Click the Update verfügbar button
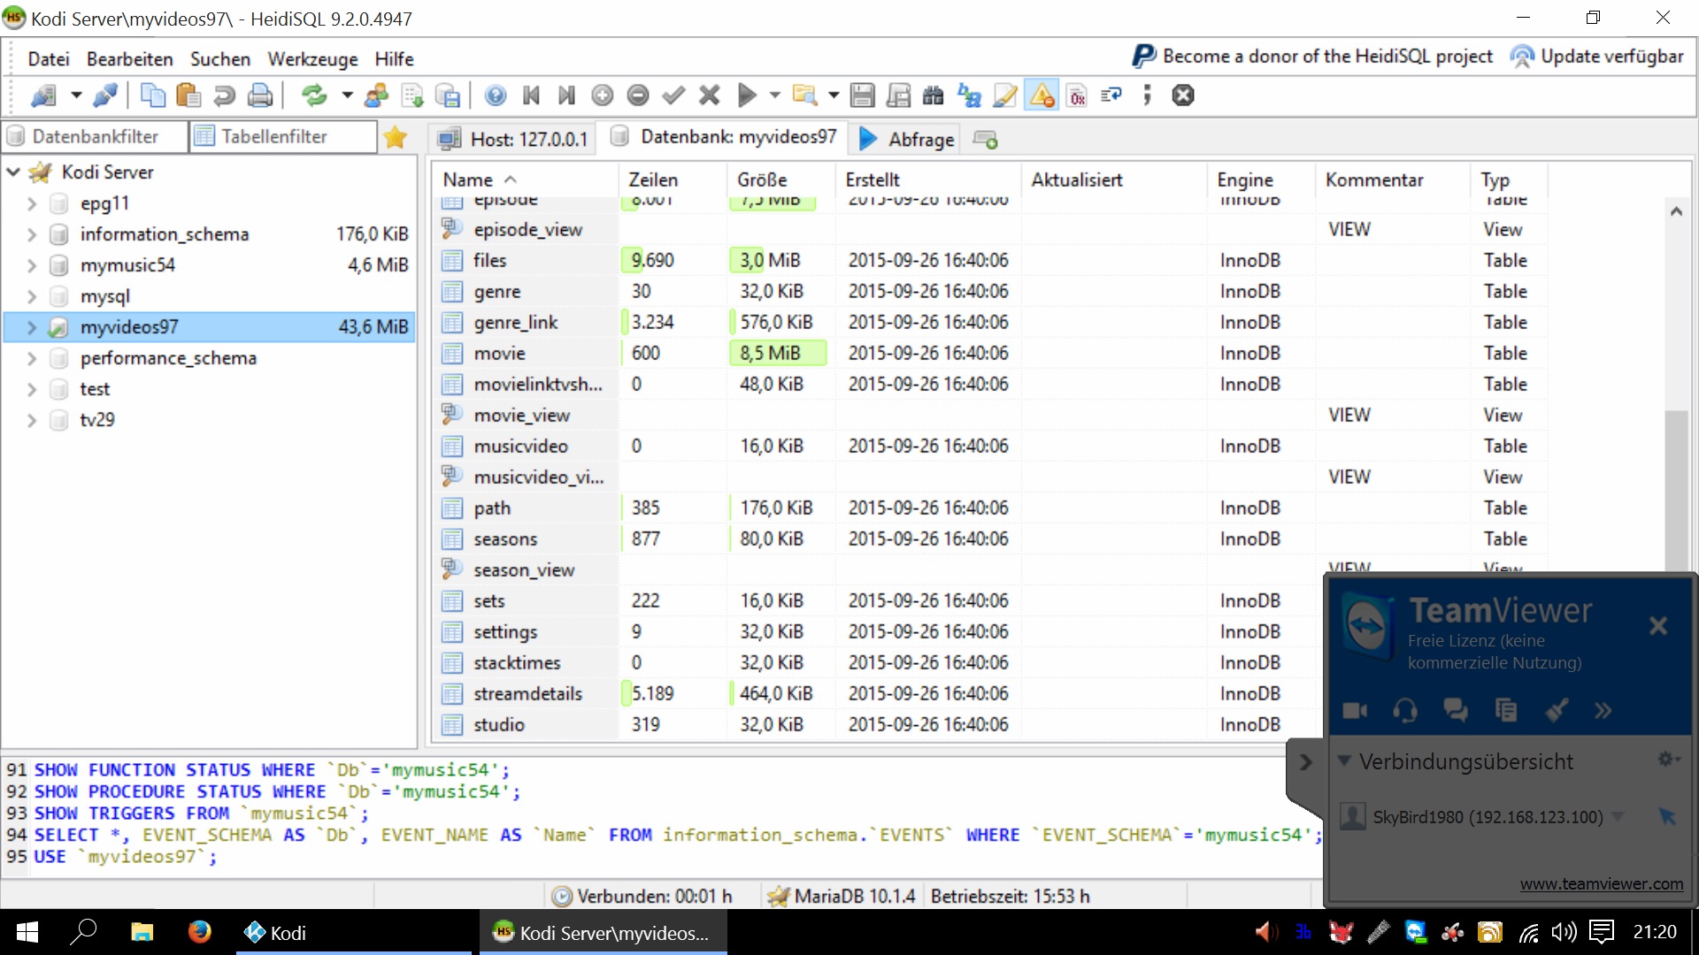 pos(1596,56)
